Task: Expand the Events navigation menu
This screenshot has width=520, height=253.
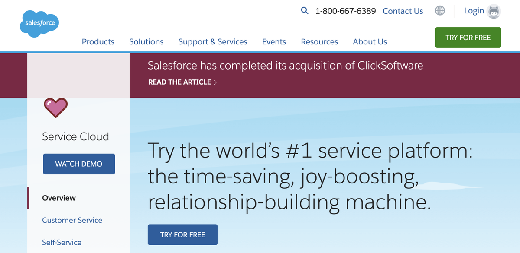Action: (274, 42)
